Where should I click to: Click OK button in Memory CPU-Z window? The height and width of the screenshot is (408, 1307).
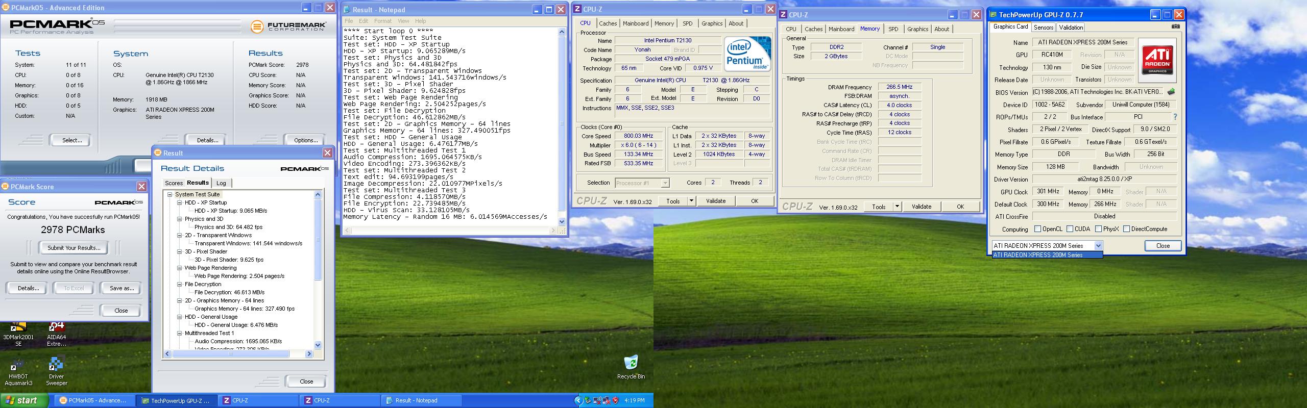click(960, 207)
